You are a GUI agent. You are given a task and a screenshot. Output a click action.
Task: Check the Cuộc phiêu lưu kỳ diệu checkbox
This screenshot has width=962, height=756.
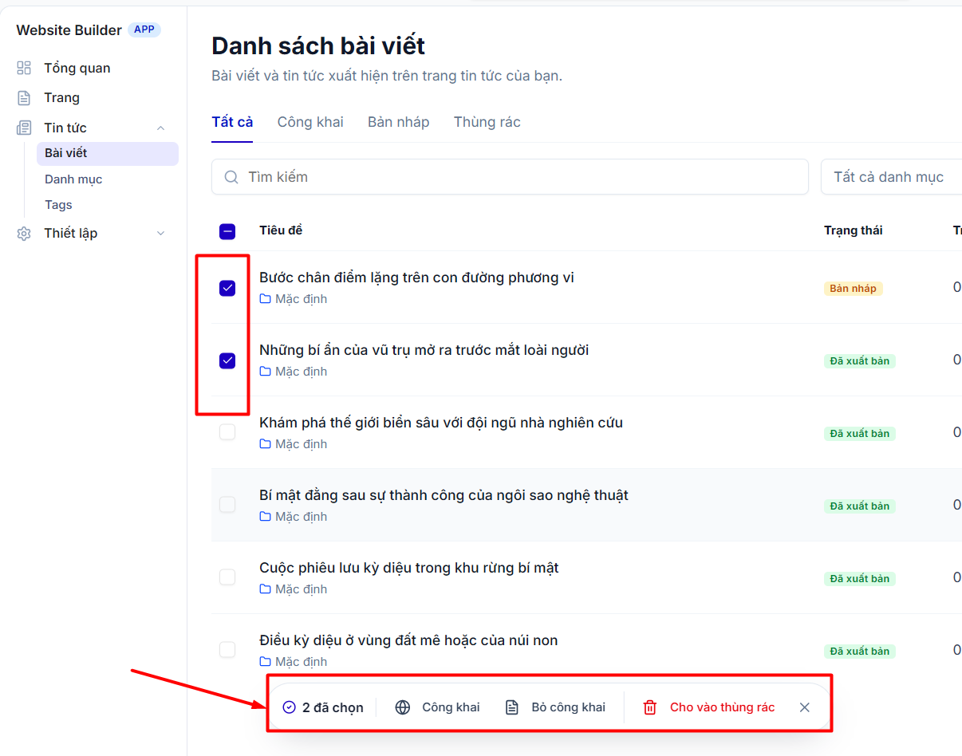tap(227, 577)
